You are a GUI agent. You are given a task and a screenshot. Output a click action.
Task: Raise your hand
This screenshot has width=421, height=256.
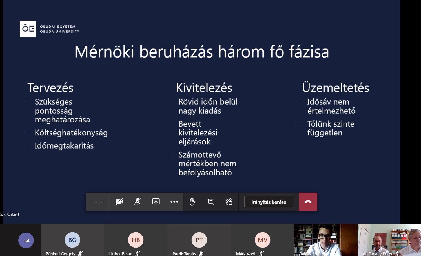(192, 202)
